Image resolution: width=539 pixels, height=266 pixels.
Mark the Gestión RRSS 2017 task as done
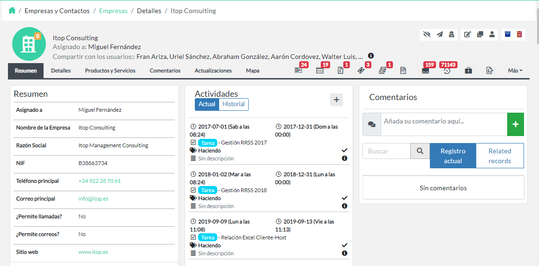click(x=345, y=150)
